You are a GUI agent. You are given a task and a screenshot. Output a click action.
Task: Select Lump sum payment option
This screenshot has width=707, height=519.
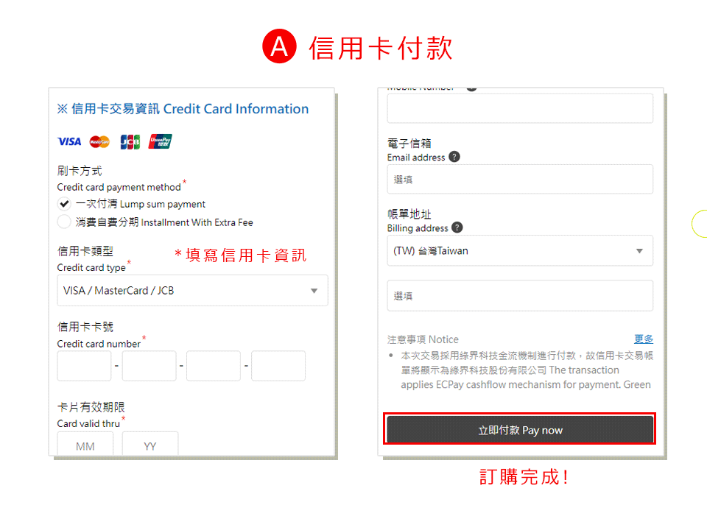[64, 204]
